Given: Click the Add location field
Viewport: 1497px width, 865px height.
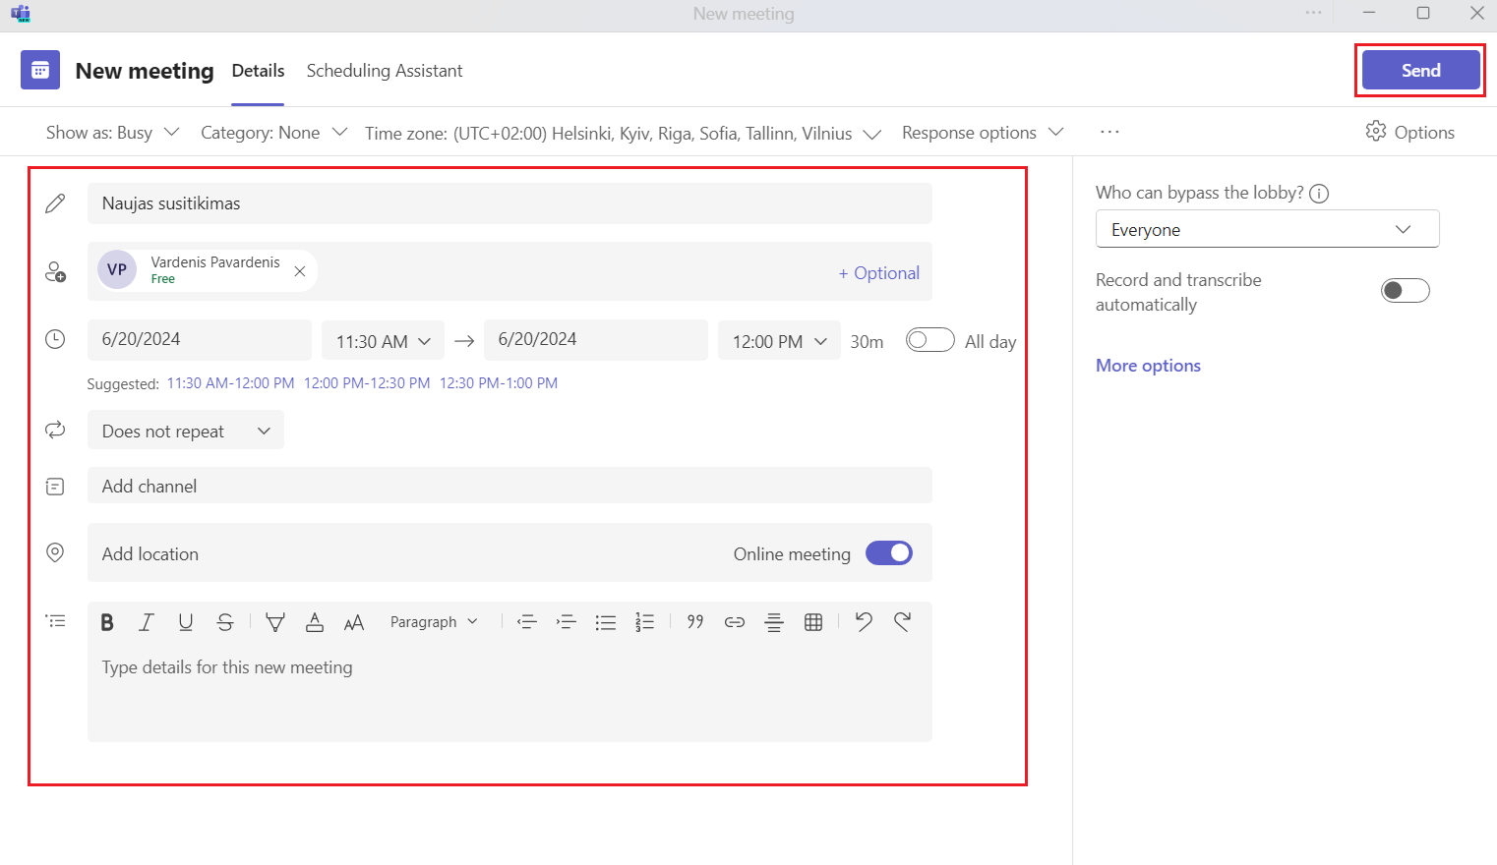Looking at the screenshot, I should pyautogui.click(x=393, y=553).
